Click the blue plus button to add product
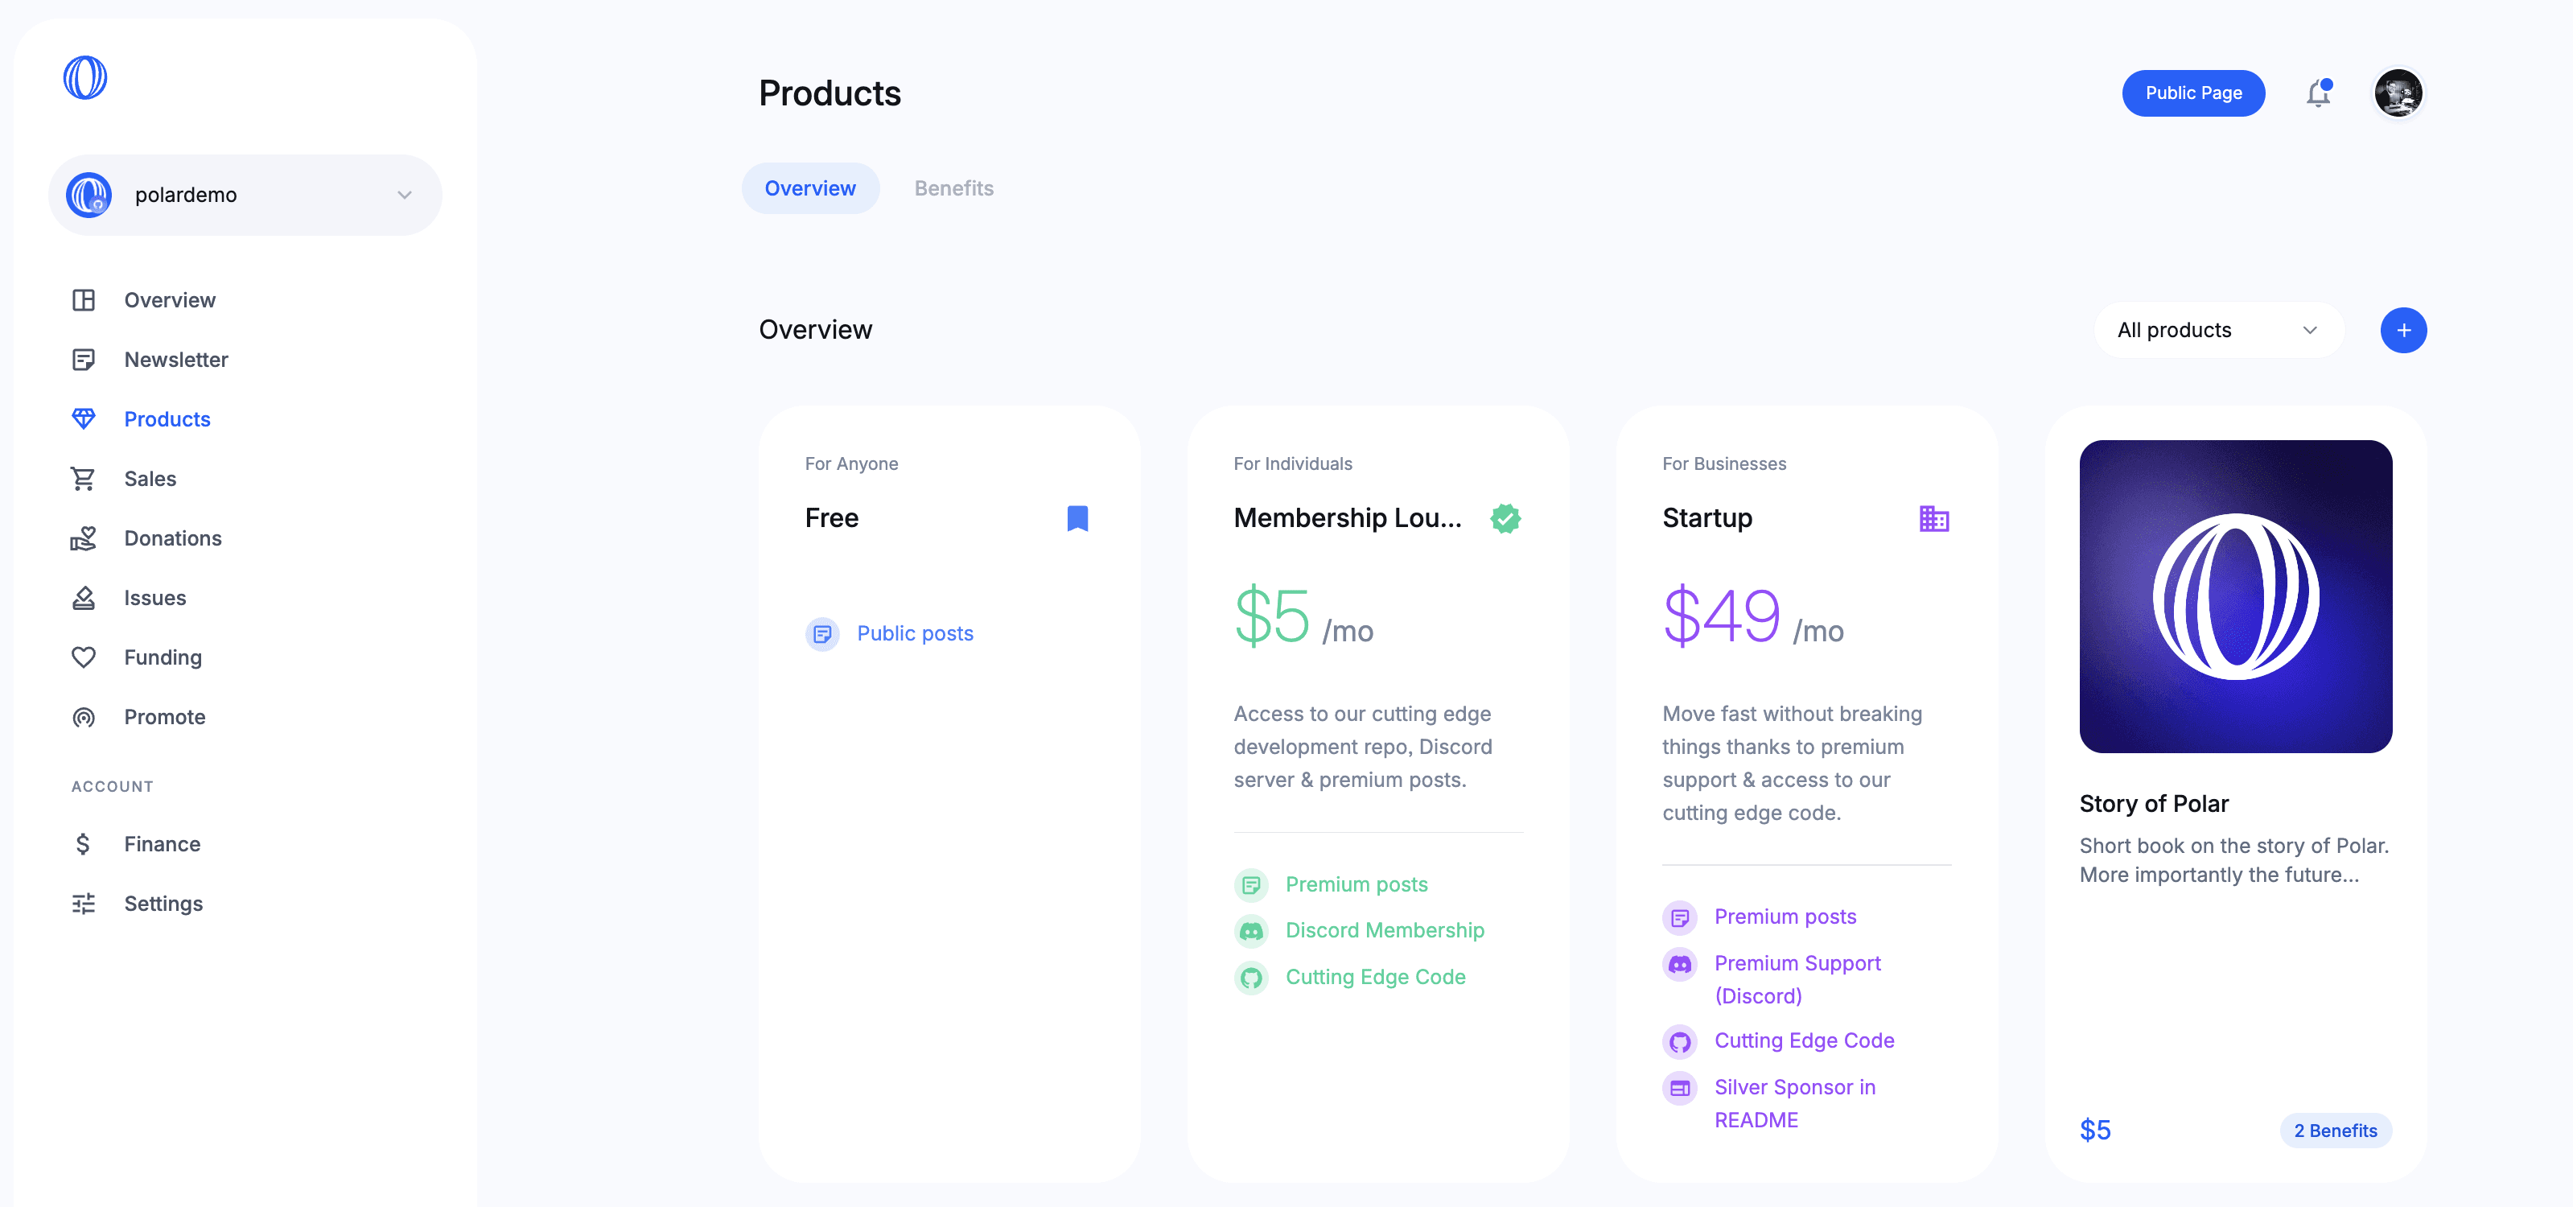Screen dimensions: 2573x1207 point(2402,328)
